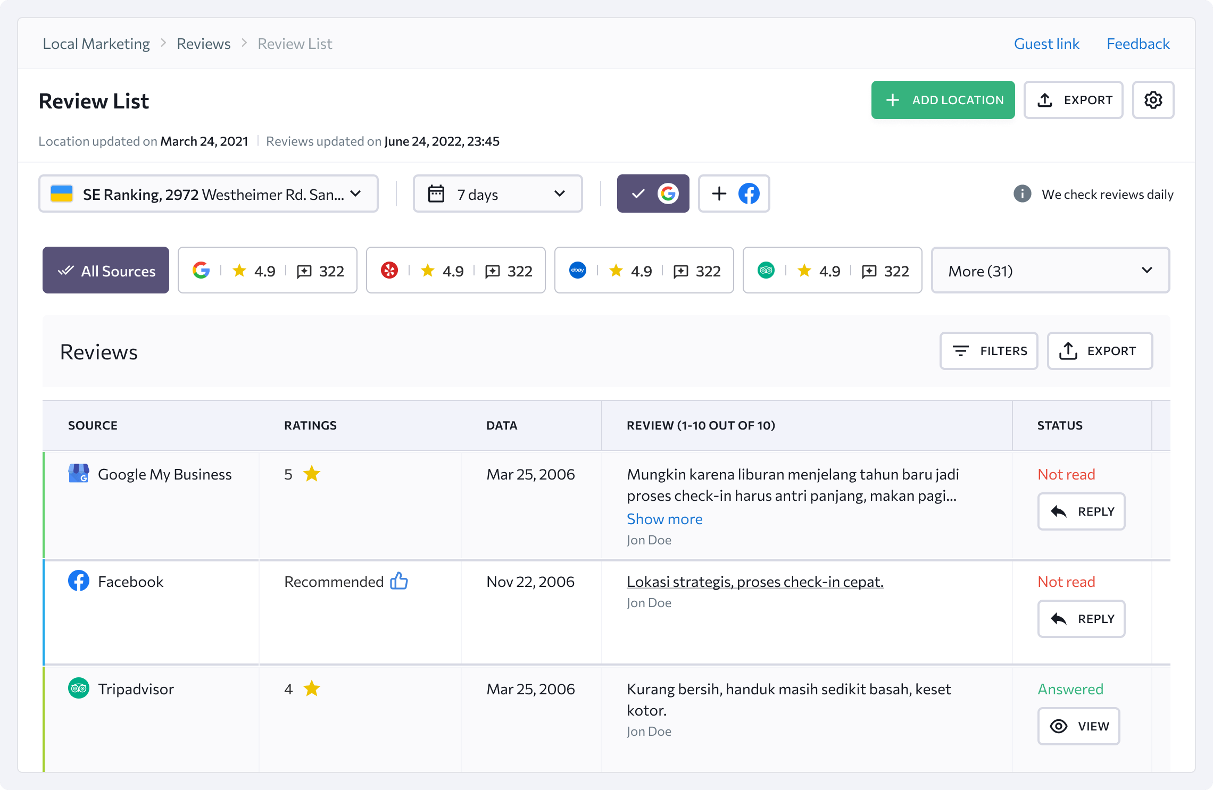Click the Tripadvisor logo in the source chip
Screen dimensions: 1213x790
(766, 271)
